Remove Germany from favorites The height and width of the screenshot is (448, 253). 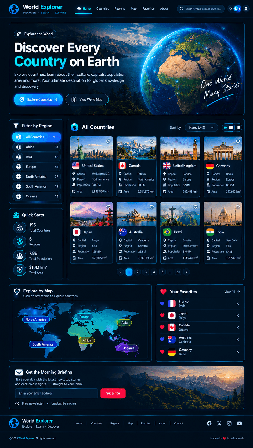click(238, 352)
